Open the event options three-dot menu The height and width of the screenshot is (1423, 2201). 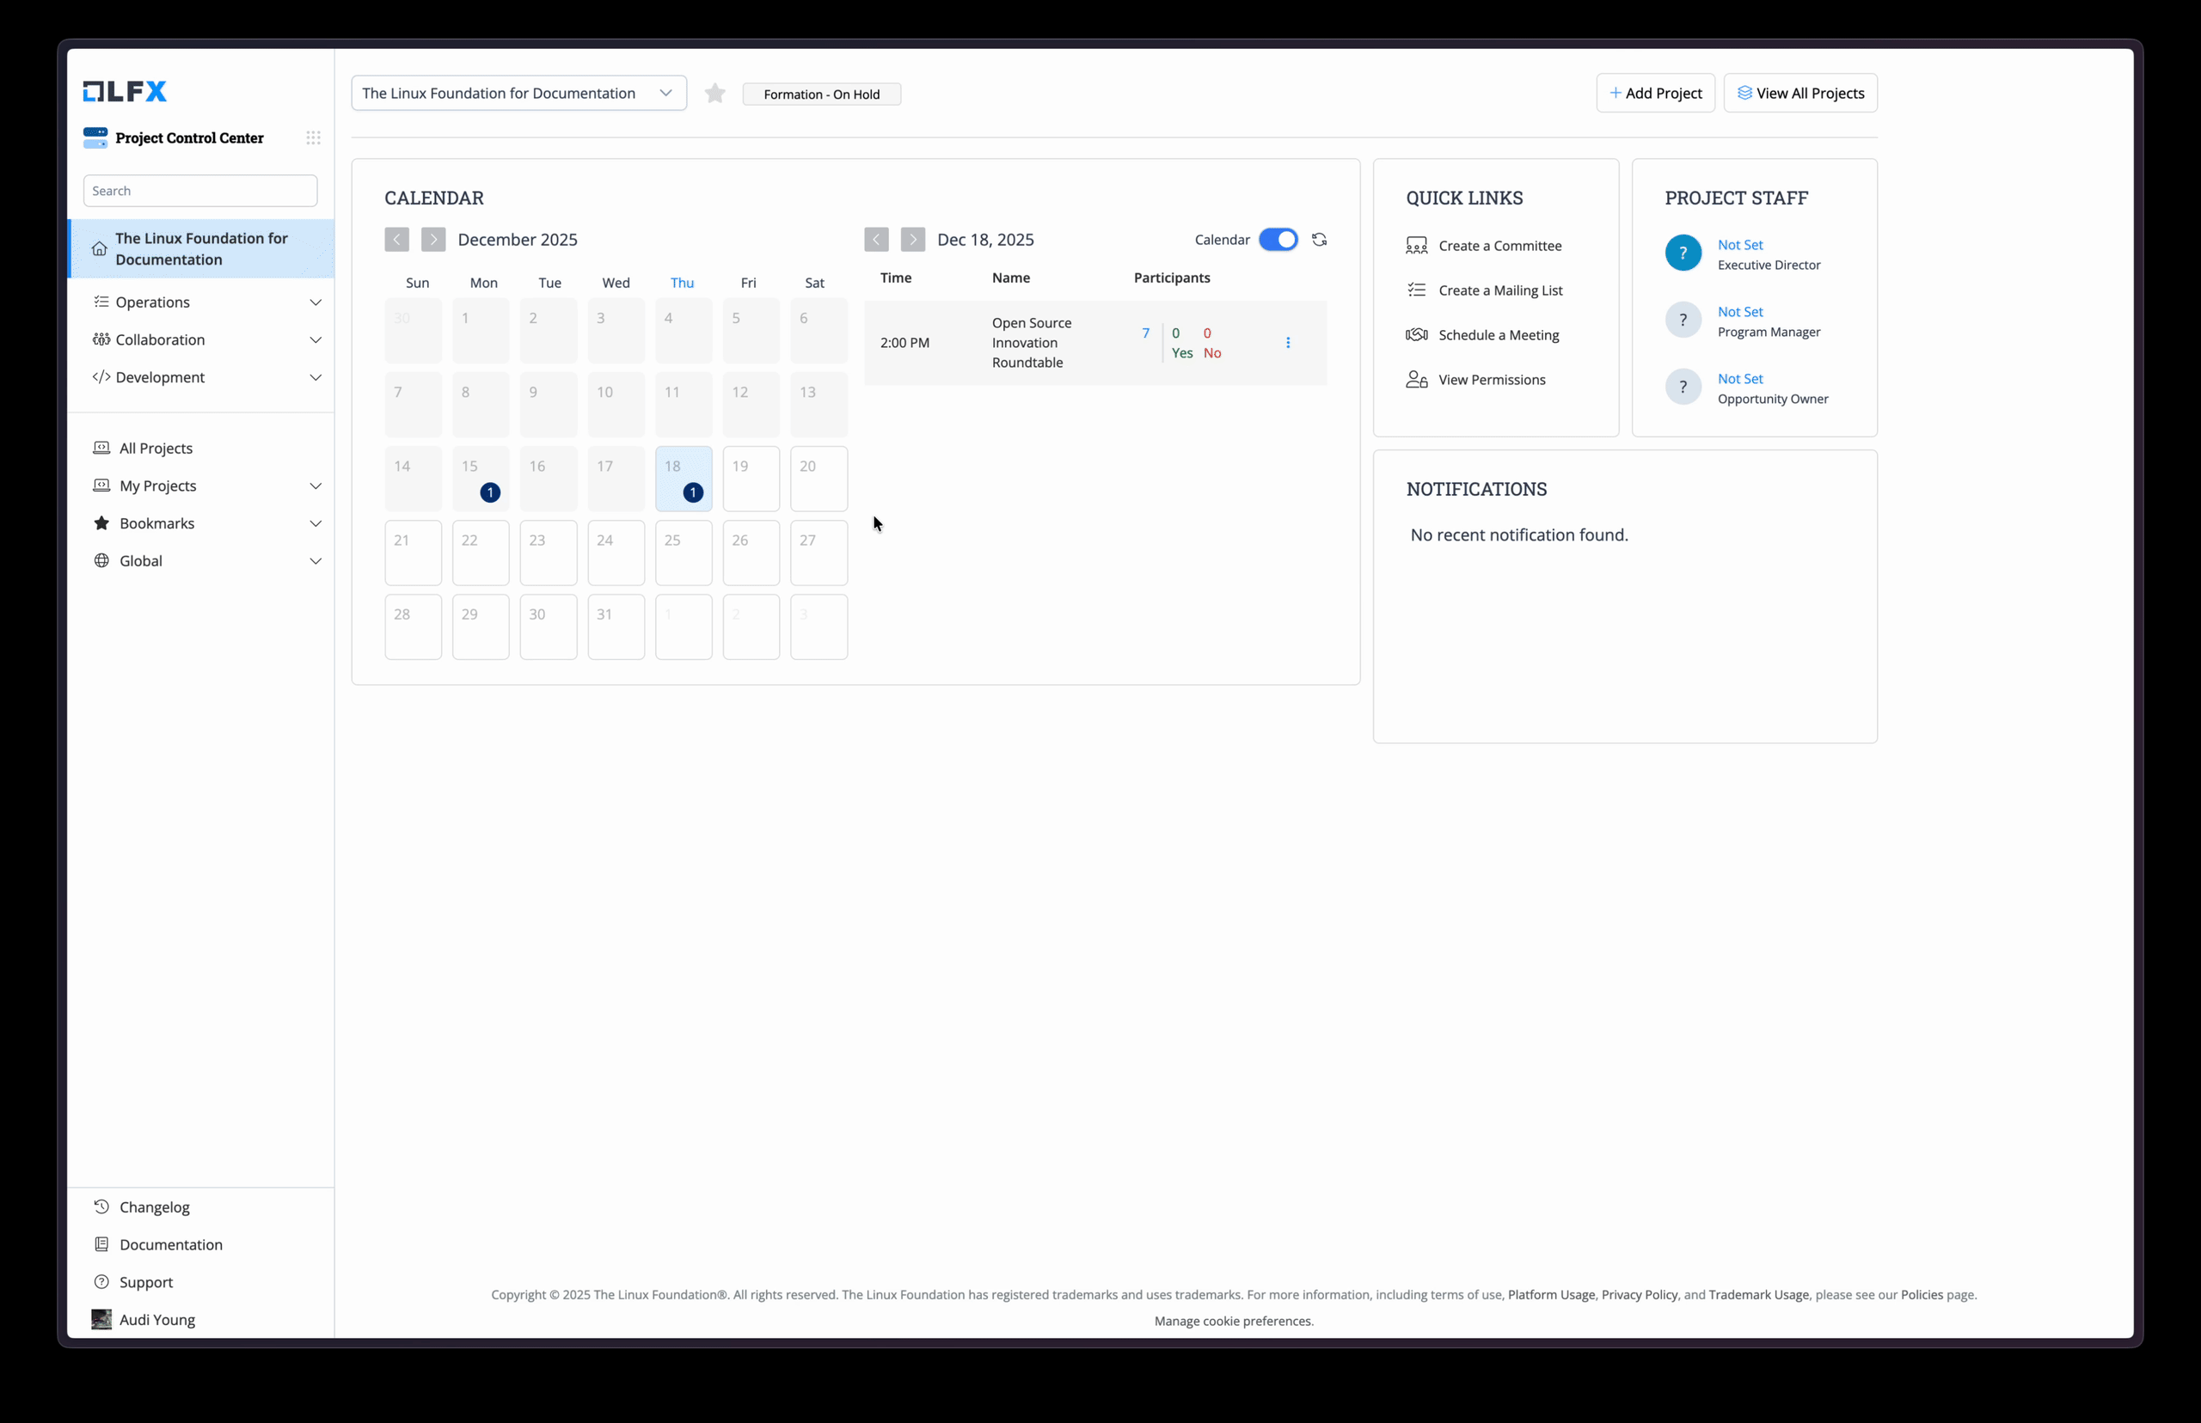click(x=1289, y=342)
